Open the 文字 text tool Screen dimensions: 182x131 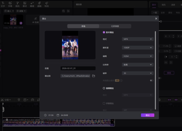point(3,4)
